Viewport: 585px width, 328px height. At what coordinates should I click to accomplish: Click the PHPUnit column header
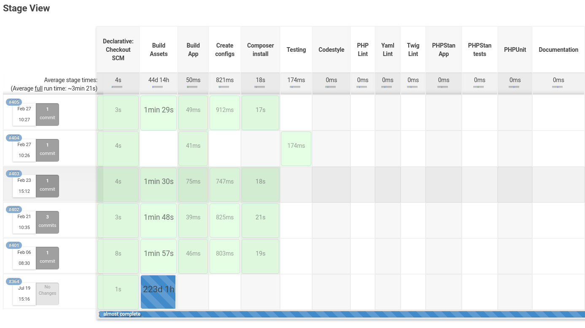tap(515, 50)
